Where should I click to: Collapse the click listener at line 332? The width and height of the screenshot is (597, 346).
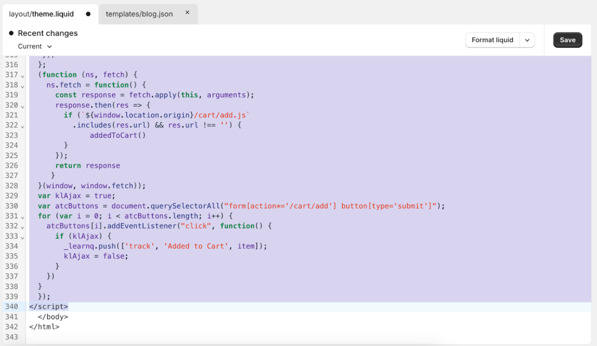(23, 227)
